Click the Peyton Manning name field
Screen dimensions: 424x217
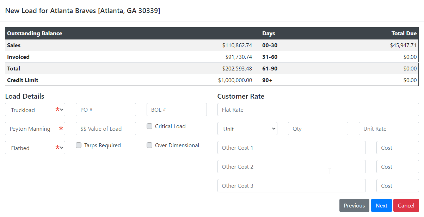35,129
